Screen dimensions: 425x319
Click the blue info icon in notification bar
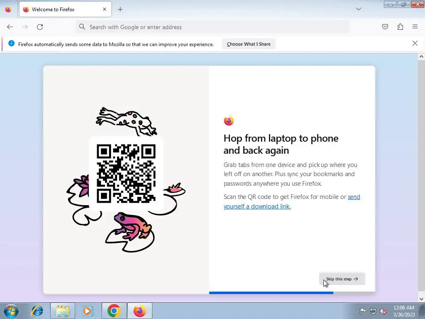coord(11,43)
